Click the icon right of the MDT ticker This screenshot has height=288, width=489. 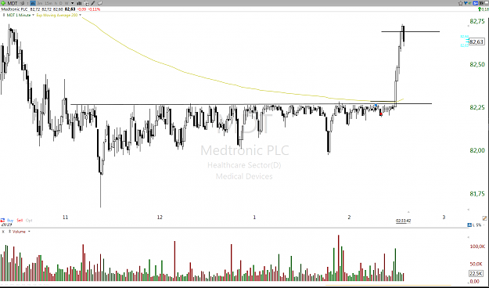pos(22,3)
